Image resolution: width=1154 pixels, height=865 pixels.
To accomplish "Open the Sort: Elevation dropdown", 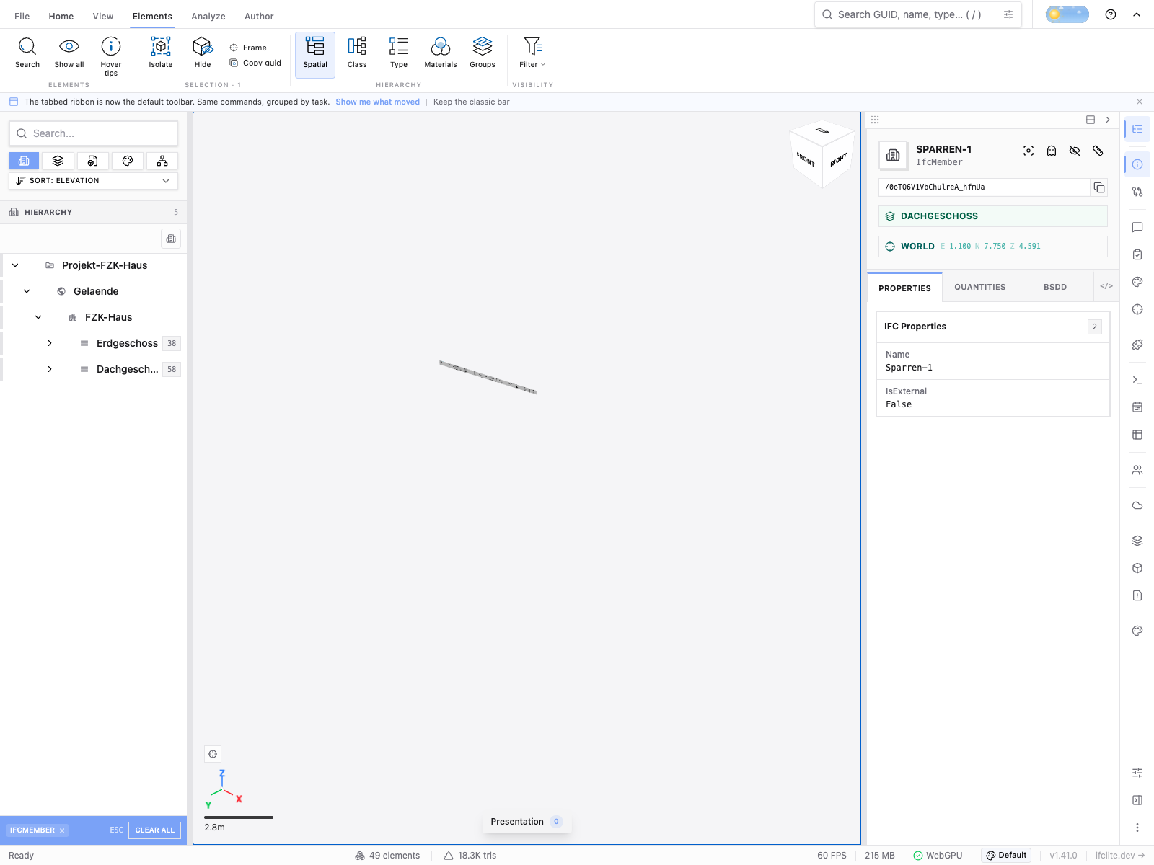I will [93, 181].
